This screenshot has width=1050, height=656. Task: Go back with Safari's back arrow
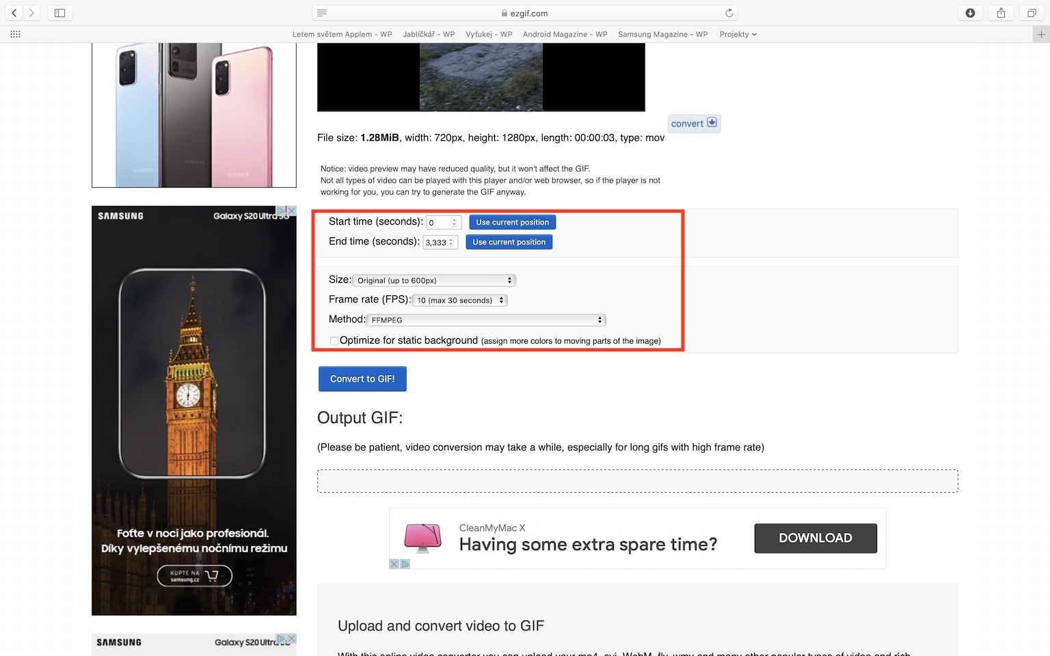pos(14,13)
